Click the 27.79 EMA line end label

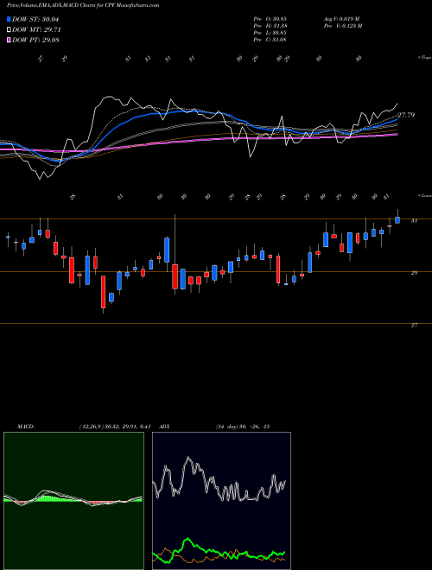coord(406,115)
